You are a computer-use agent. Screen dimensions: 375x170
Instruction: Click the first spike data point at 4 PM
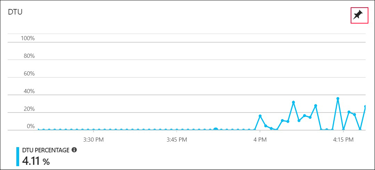coord(260,116)
